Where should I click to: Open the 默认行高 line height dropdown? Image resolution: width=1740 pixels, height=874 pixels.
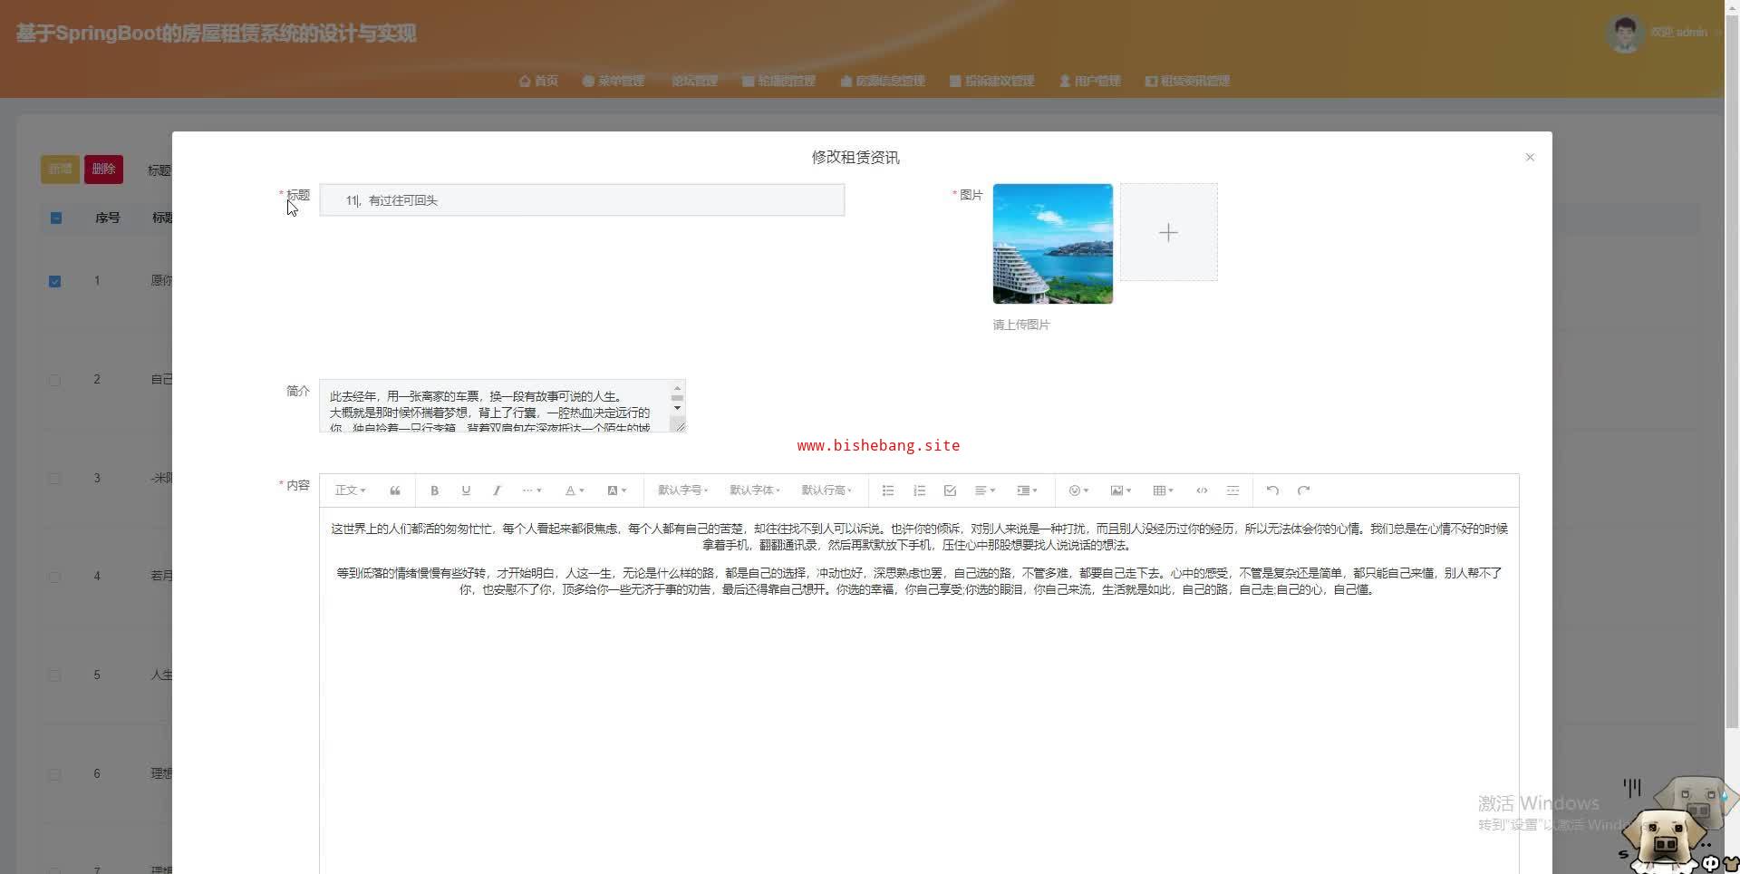point(826,490)
